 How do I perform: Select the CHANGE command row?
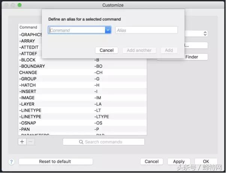pyautogui.click(x=83, y=73)
